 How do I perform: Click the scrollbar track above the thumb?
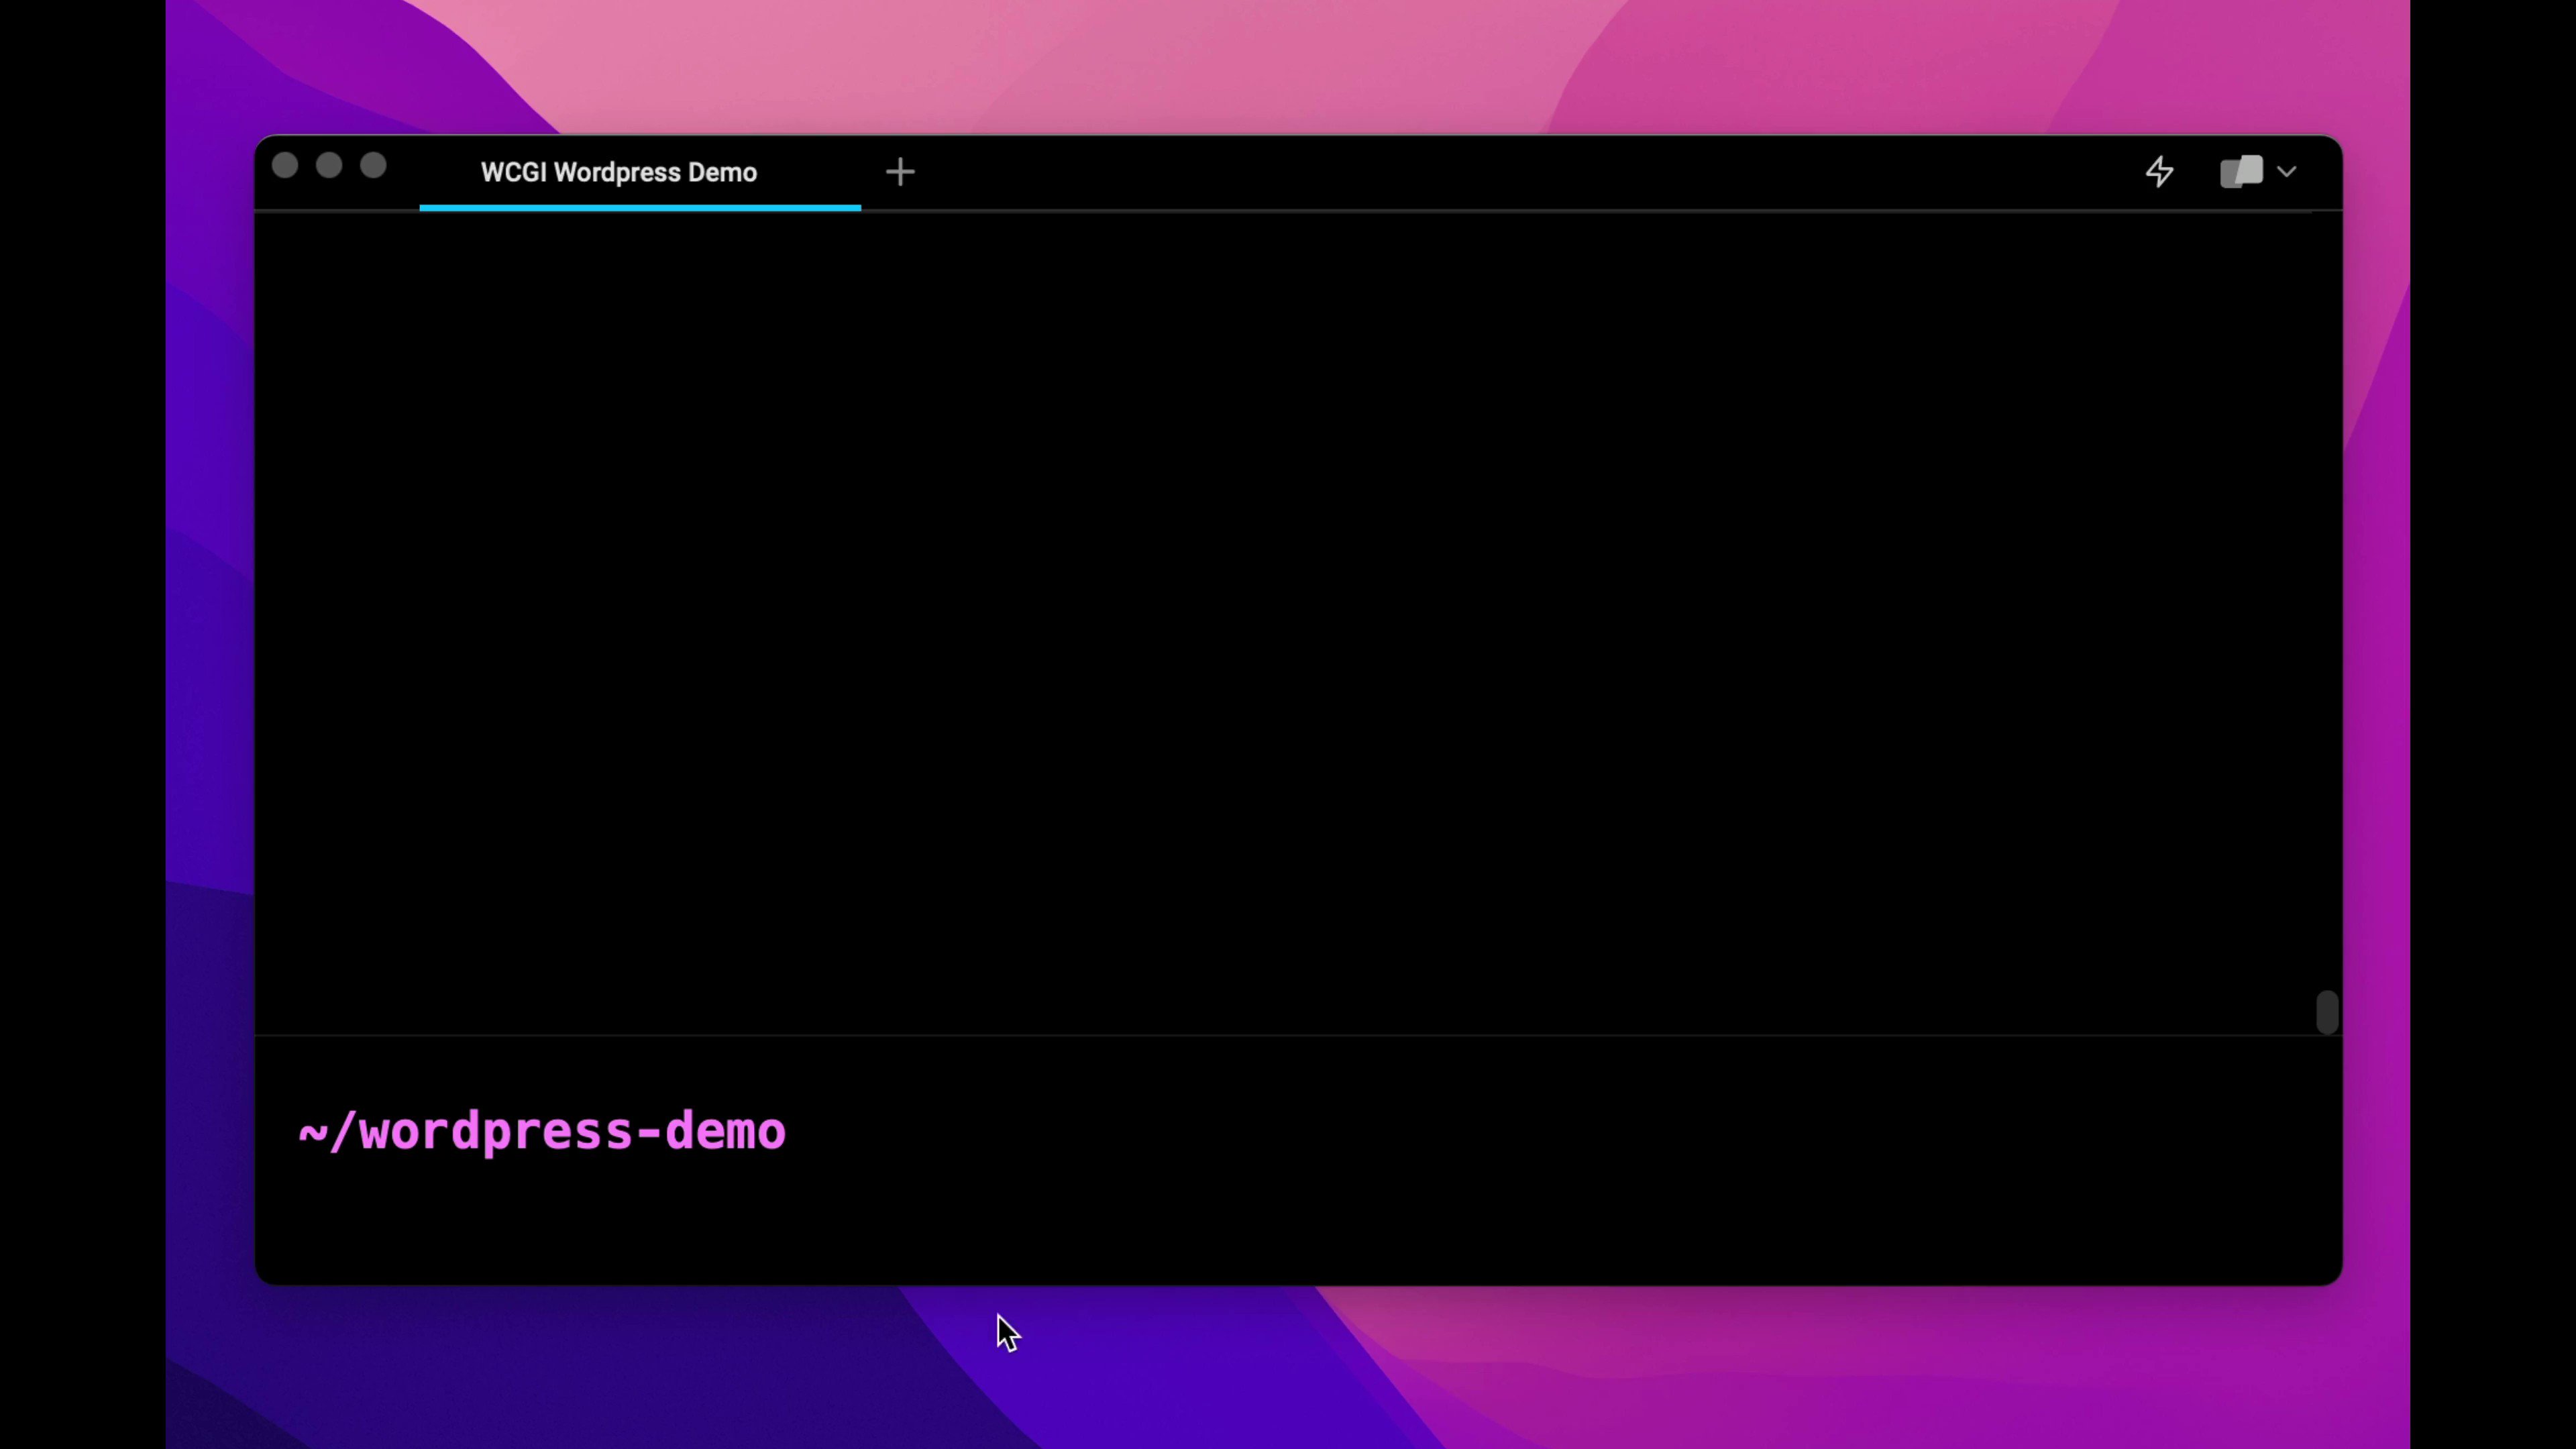2327,600
